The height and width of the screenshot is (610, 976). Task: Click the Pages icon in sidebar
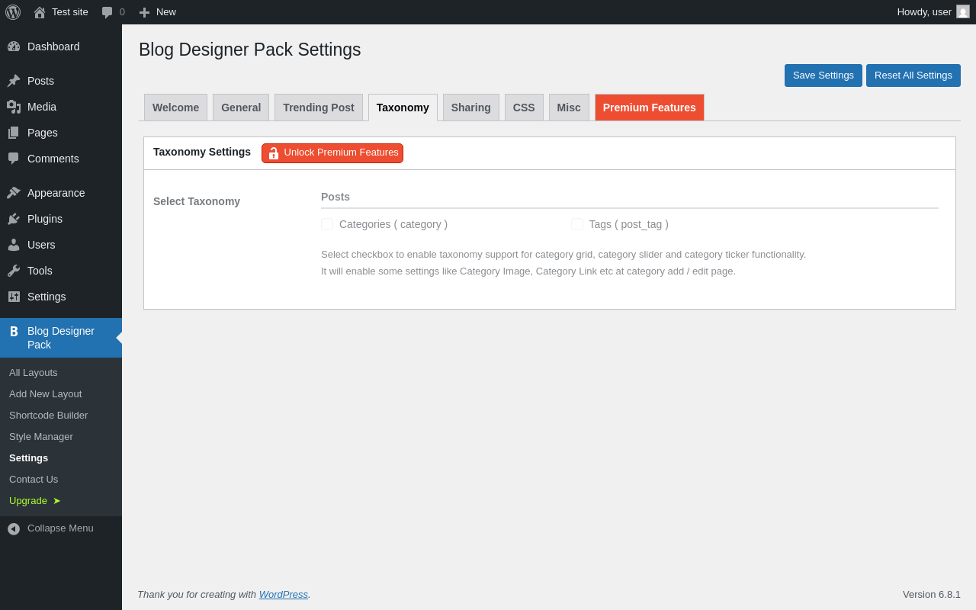14,133
